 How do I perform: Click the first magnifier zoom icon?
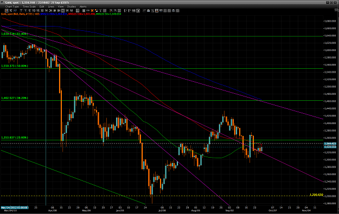111,11
